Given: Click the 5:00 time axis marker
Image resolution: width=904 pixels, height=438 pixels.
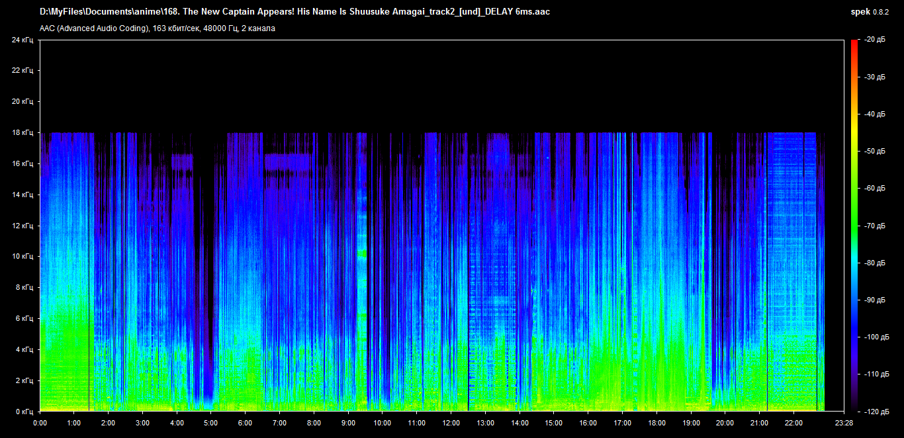Looking at the screenshot, I should tap(210, 423).
